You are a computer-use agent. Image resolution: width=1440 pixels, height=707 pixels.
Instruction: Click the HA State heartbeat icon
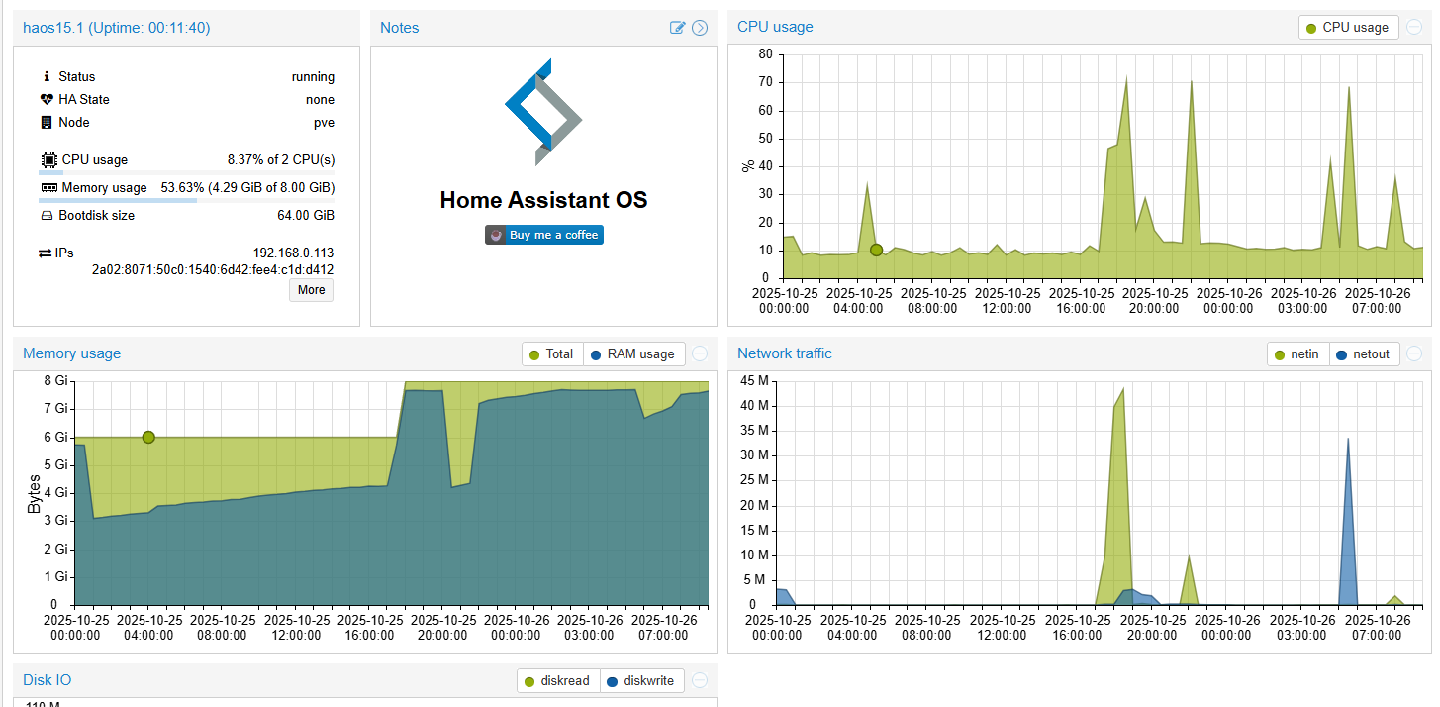[x=47, y=99]
